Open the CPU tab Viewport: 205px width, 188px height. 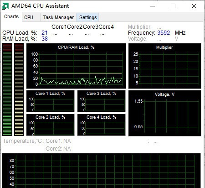click(x=31, y=17)
